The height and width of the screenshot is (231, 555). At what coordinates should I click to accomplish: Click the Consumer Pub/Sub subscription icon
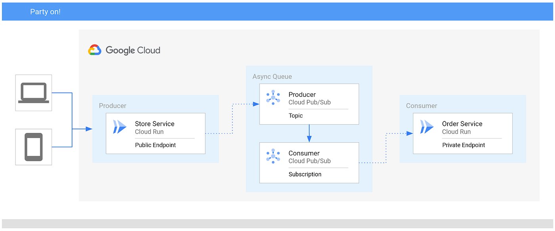273,156
